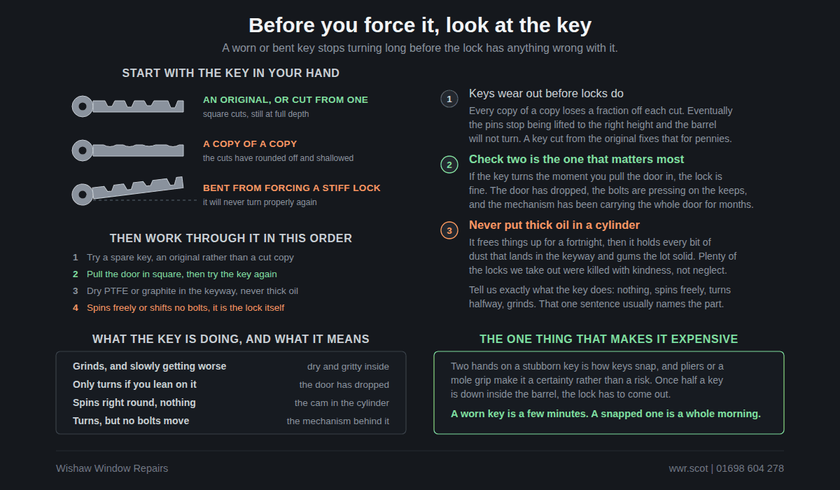Click the 'Wishaw Window Repairs' footer name
The height and width of the screenshot is (490, 840).
112,468
